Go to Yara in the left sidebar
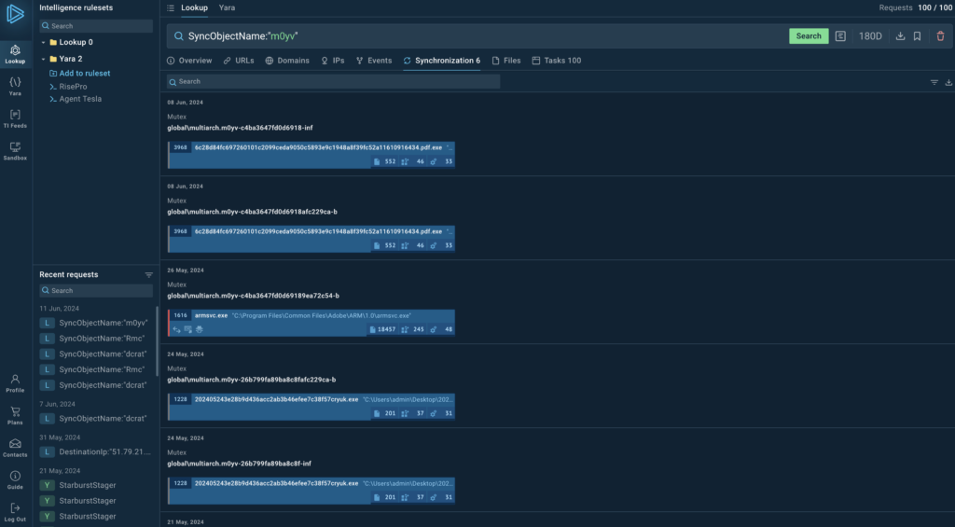Screen dimensions: 955x527 pos(15,85)
